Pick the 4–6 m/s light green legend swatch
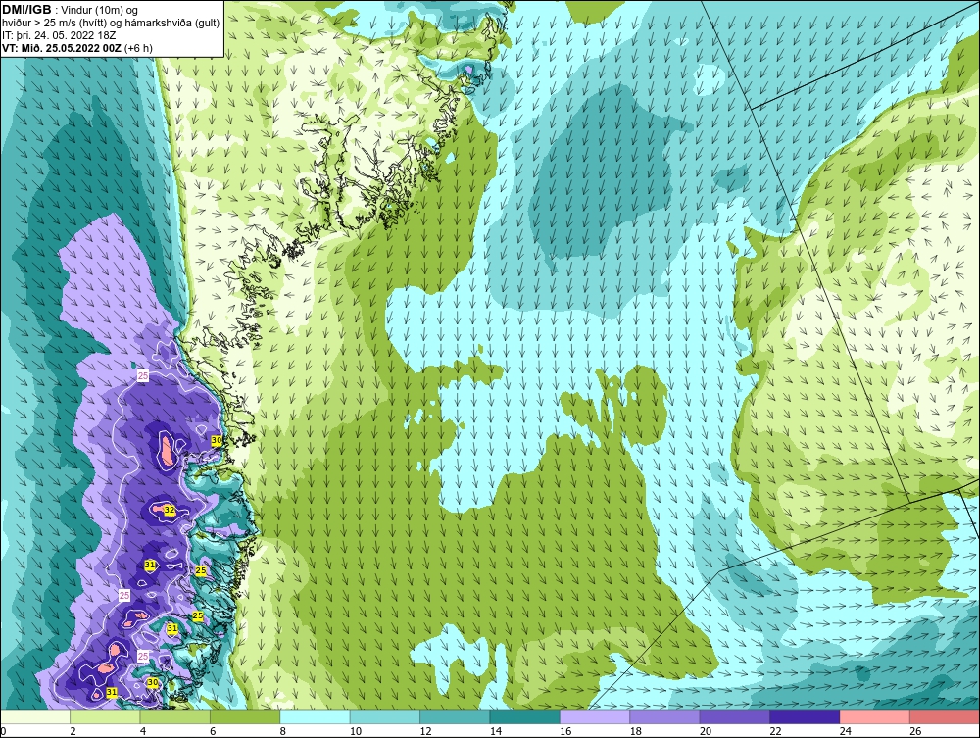The image size is (980, 738). point(175,716)
